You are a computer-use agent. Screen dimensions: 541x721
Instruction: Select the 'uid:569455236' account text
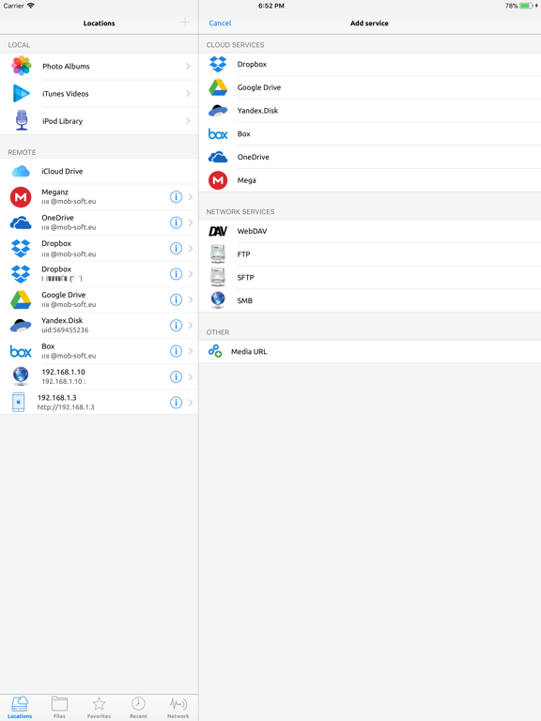pos(65,330)
